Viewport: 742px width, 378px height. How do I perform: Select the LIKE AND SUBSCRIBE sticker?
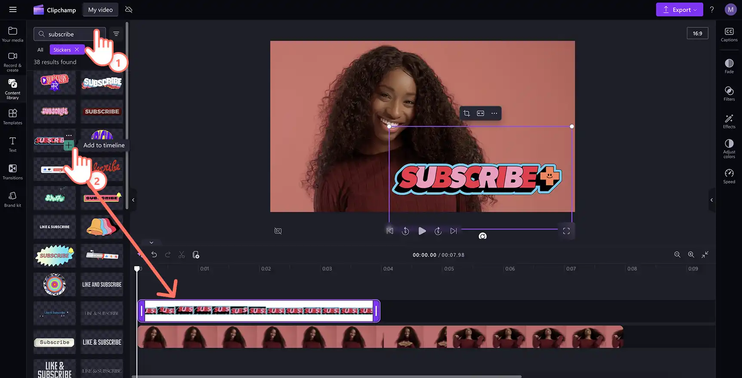tap(102, 284)
